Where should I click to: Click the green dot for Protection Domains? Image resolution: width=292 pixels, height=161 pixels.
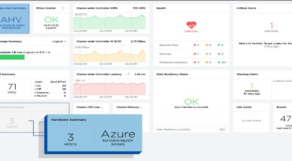[x=219, y=62]
